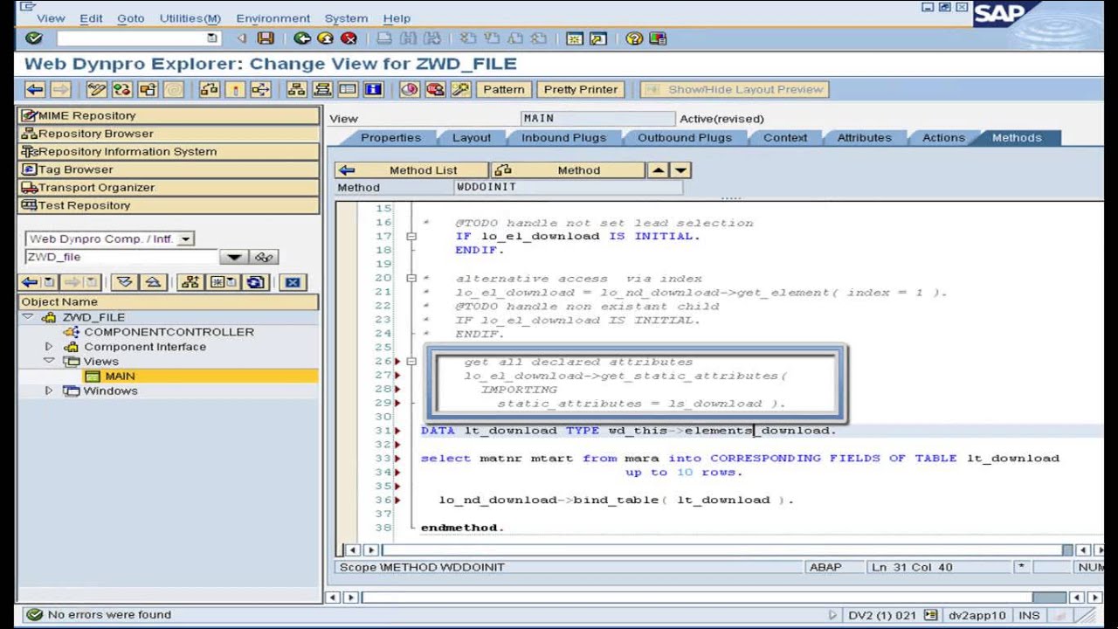Open the Edit menu
This screenshot has height=629, width=1118.
click(x=91, y=17)
